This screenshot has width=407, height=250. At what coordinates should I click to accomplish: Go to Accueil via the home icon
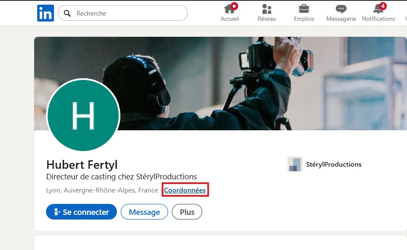[x=229, y=9]
